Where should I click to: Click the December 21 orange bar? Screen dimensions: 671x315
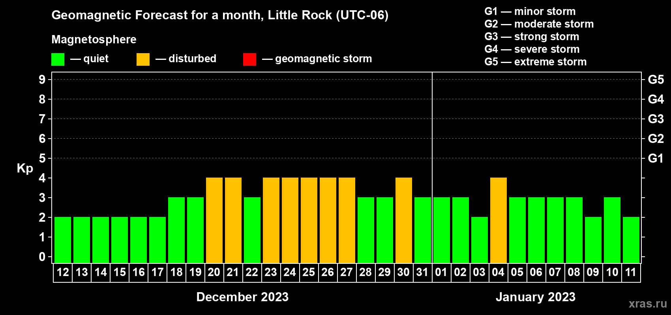tap(233, 220)
